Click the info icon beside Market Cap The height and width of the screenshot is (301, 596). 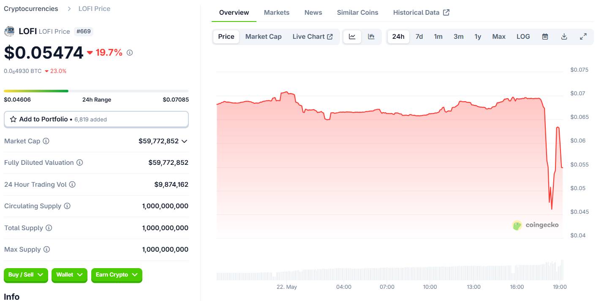(46, 141)
